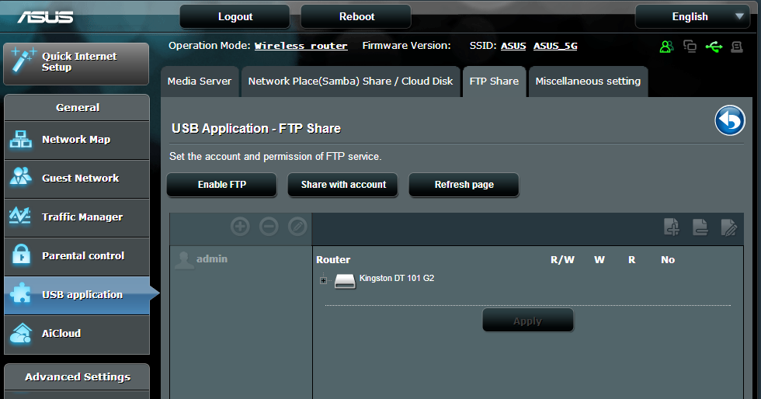Click the Apply button
761x399 pixels.
[x=528, y=321]
